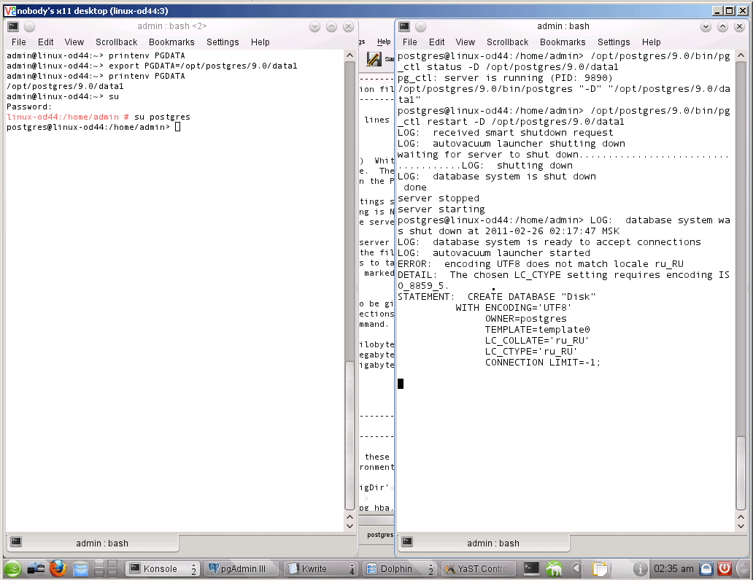
Task: Maximize the right Konsole window
Action: (722, 27)
